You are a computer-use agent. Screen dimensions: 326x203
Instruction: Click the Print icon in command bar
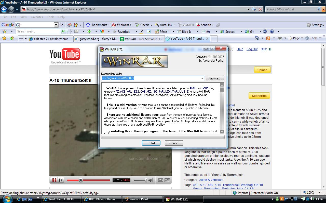280,38
